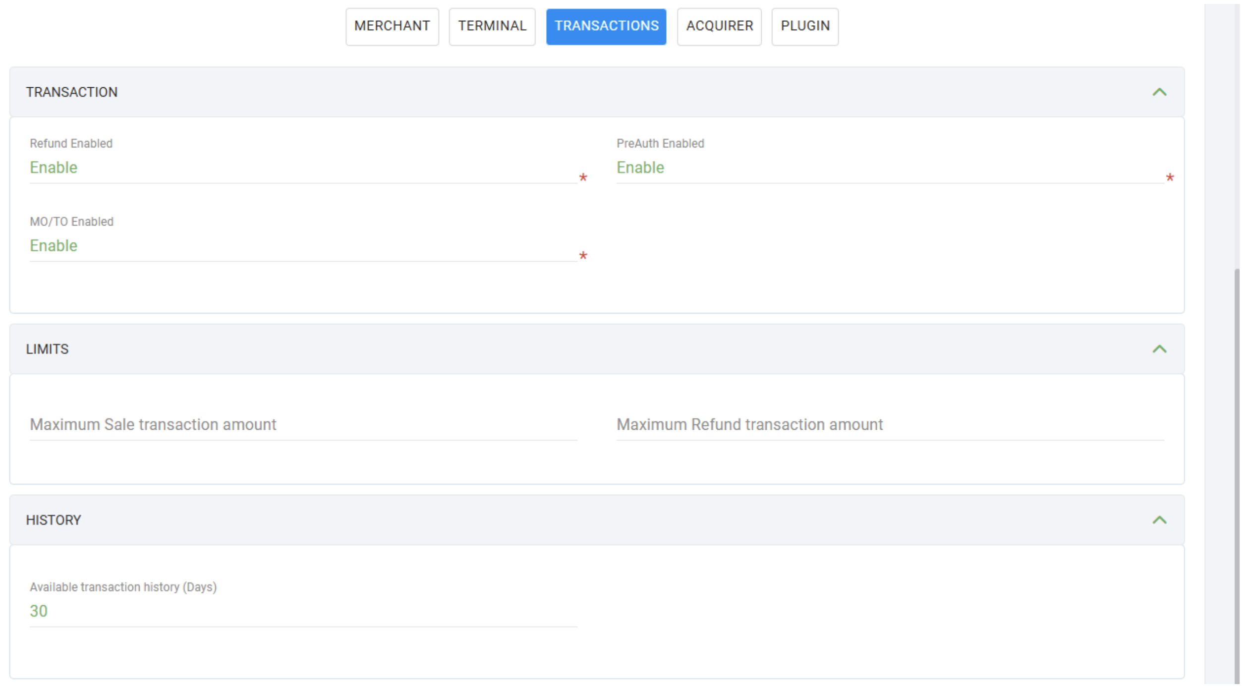
Task: Select the TRANSACTIONS tab
Action: (x=606, y=26)
